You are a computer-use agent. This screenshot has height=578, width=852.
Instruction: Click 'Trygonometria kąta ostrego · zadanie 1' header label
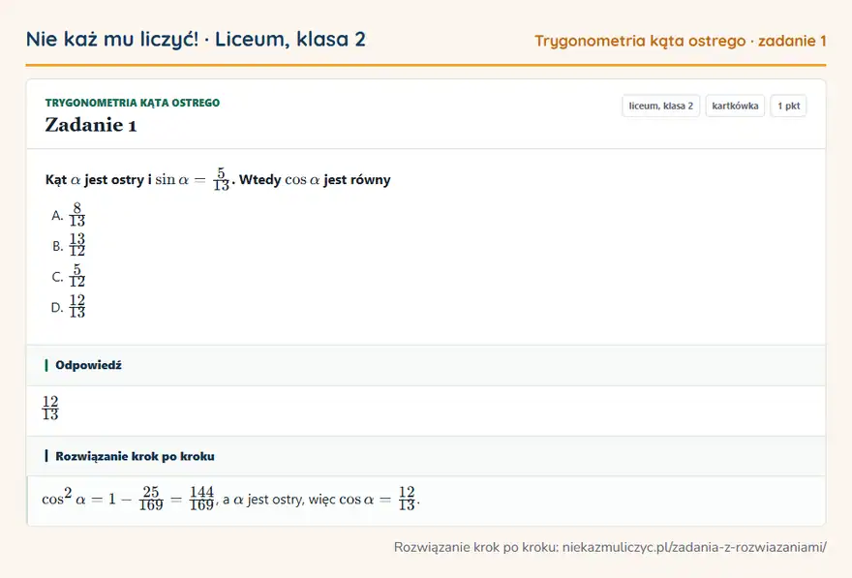[x=681, y=42]
